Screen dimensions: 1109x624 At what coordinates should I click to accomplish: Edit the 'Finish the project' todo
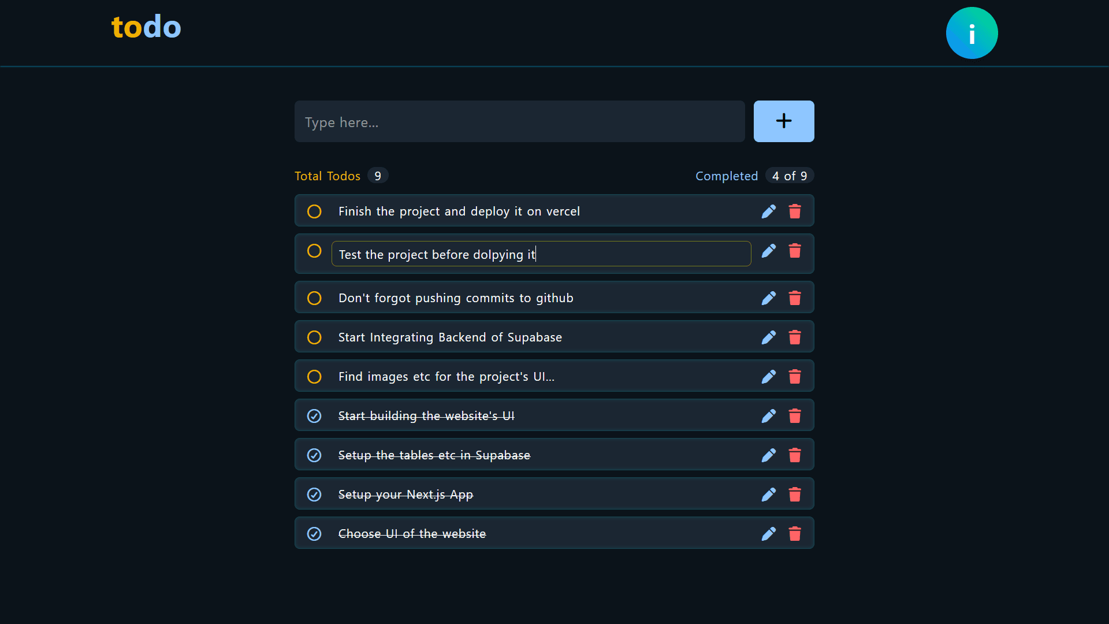[768, 211]
